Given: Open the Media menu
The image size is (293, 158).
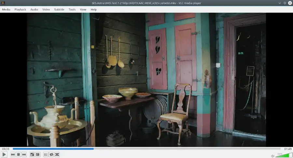Looking at the screenshot, I should pyautogui.click(x=6, y=9).
